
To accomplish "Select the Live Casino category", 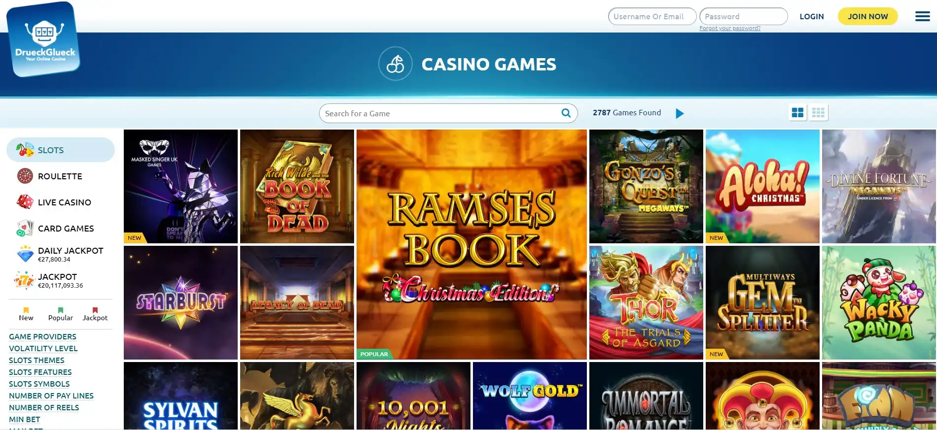I will pos(61,202).
